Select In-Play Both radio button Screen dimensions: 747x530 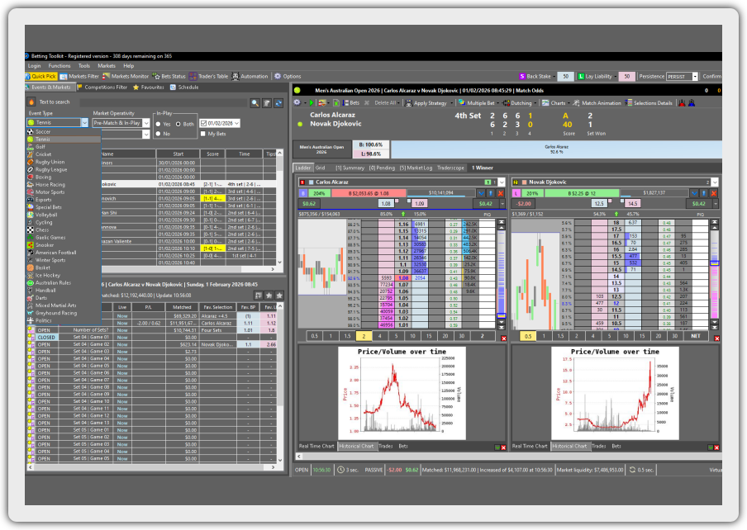pyautogui.click(x=178, y=124)
